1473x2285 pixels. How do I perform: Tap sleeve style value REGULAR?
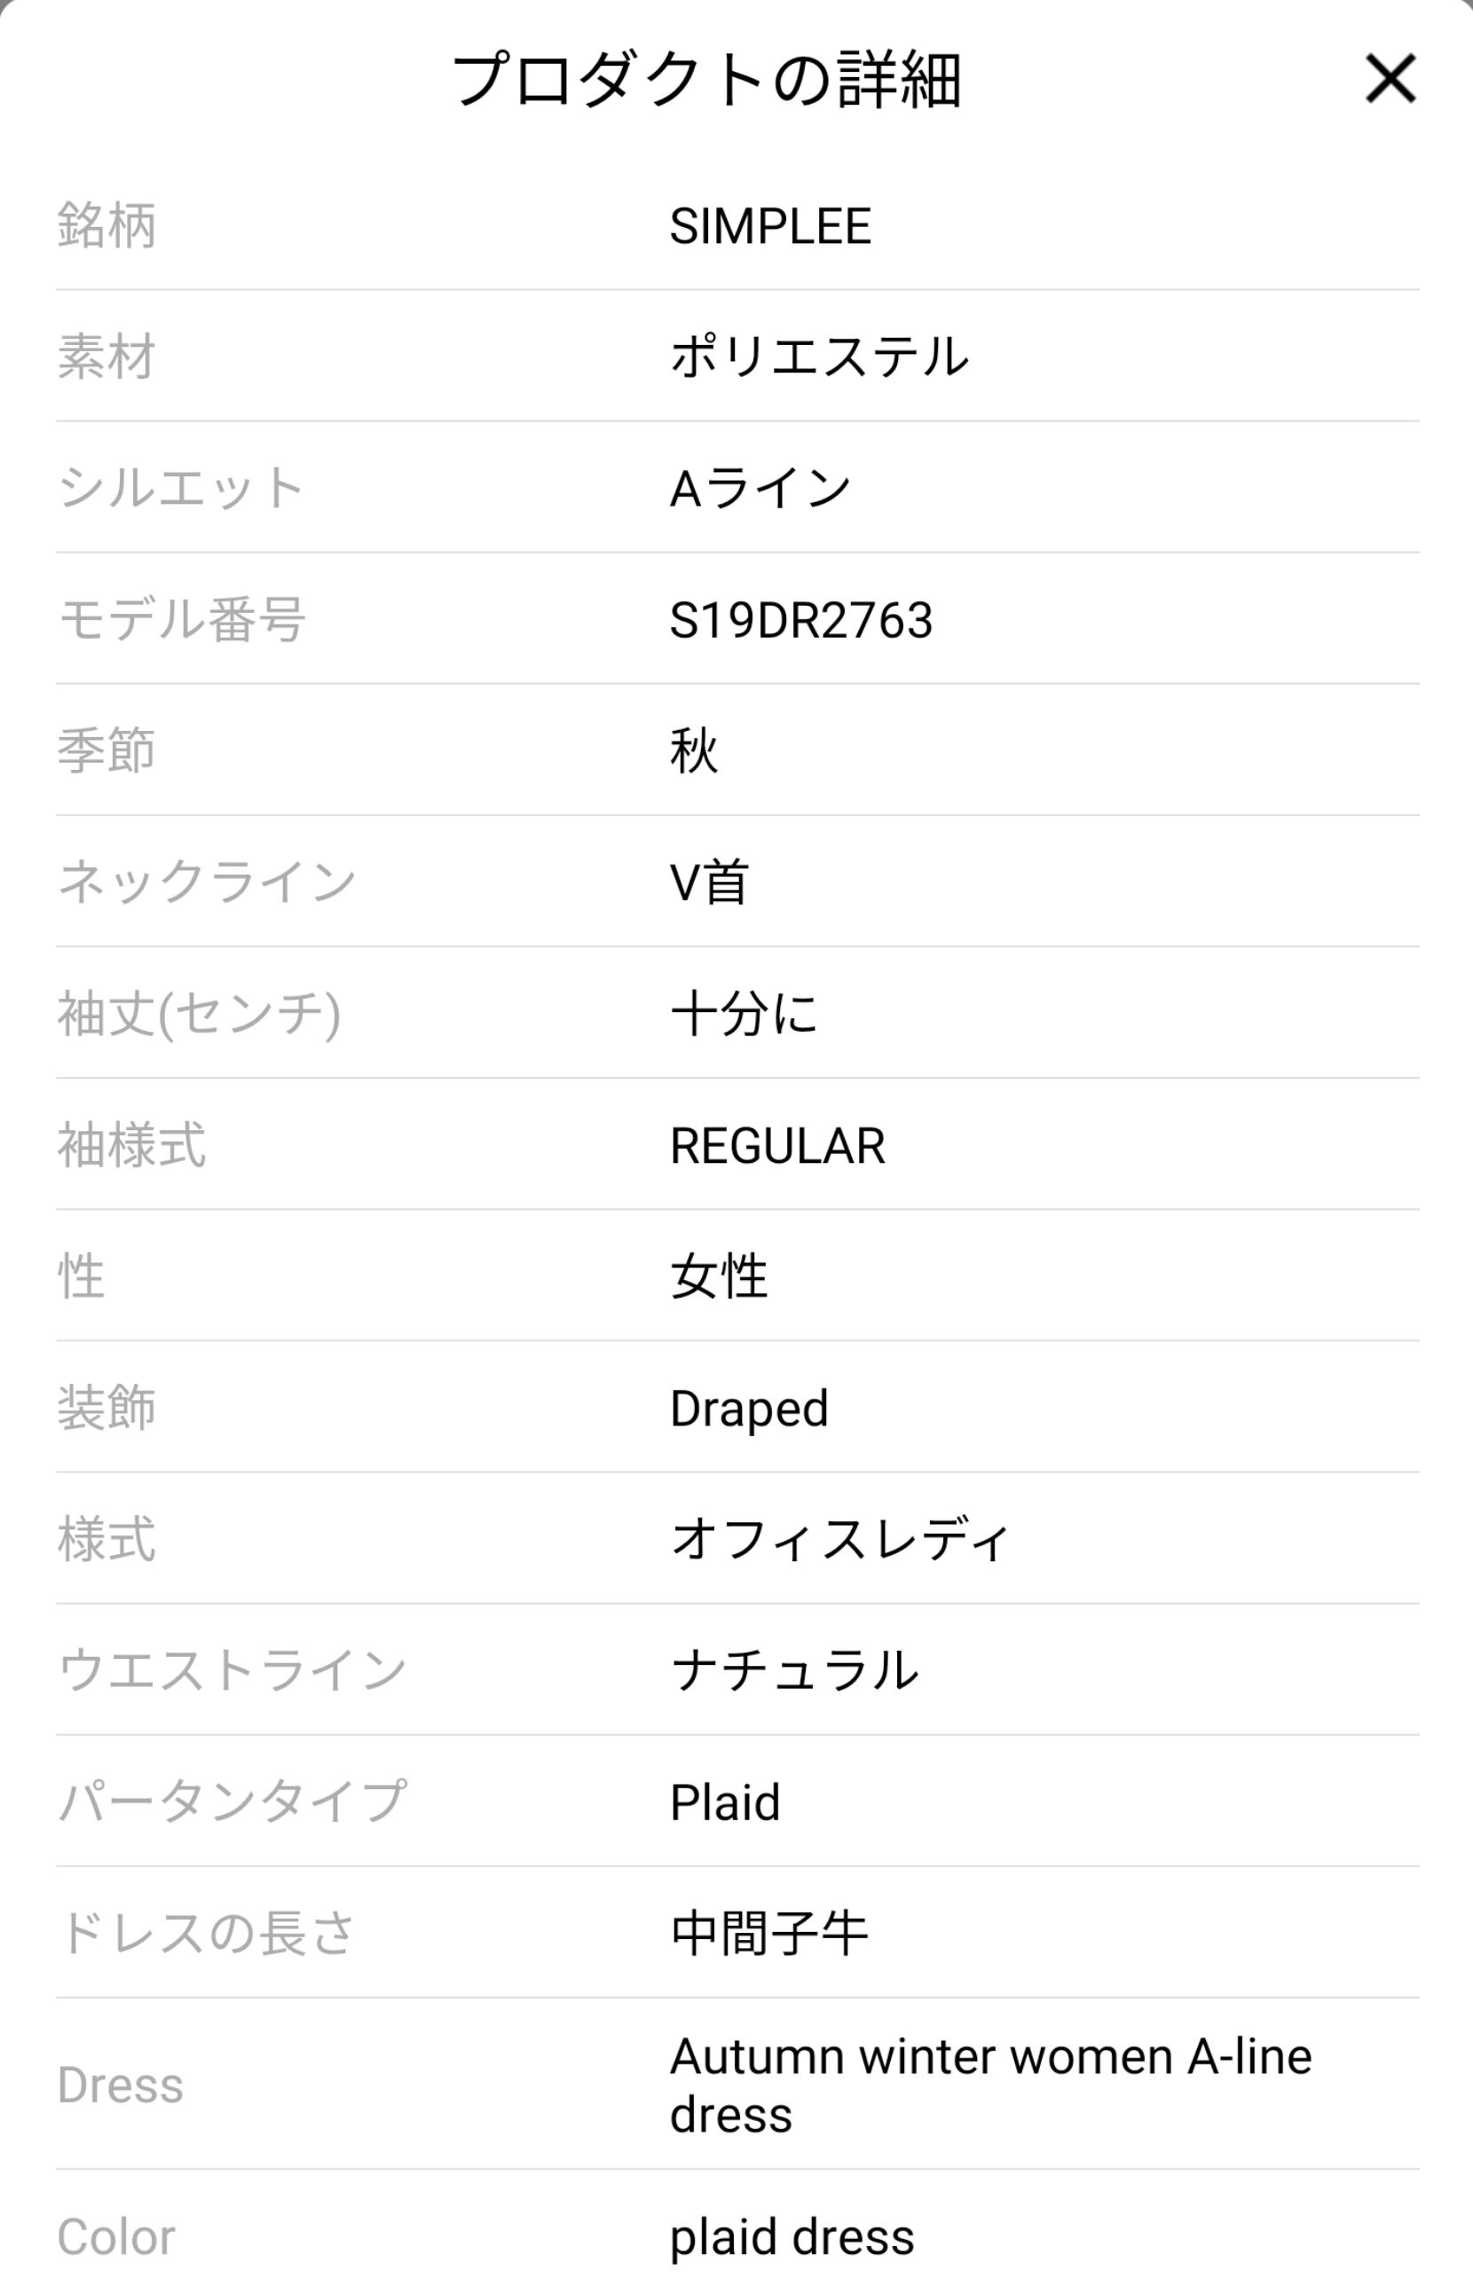[x=777, y=1145]
